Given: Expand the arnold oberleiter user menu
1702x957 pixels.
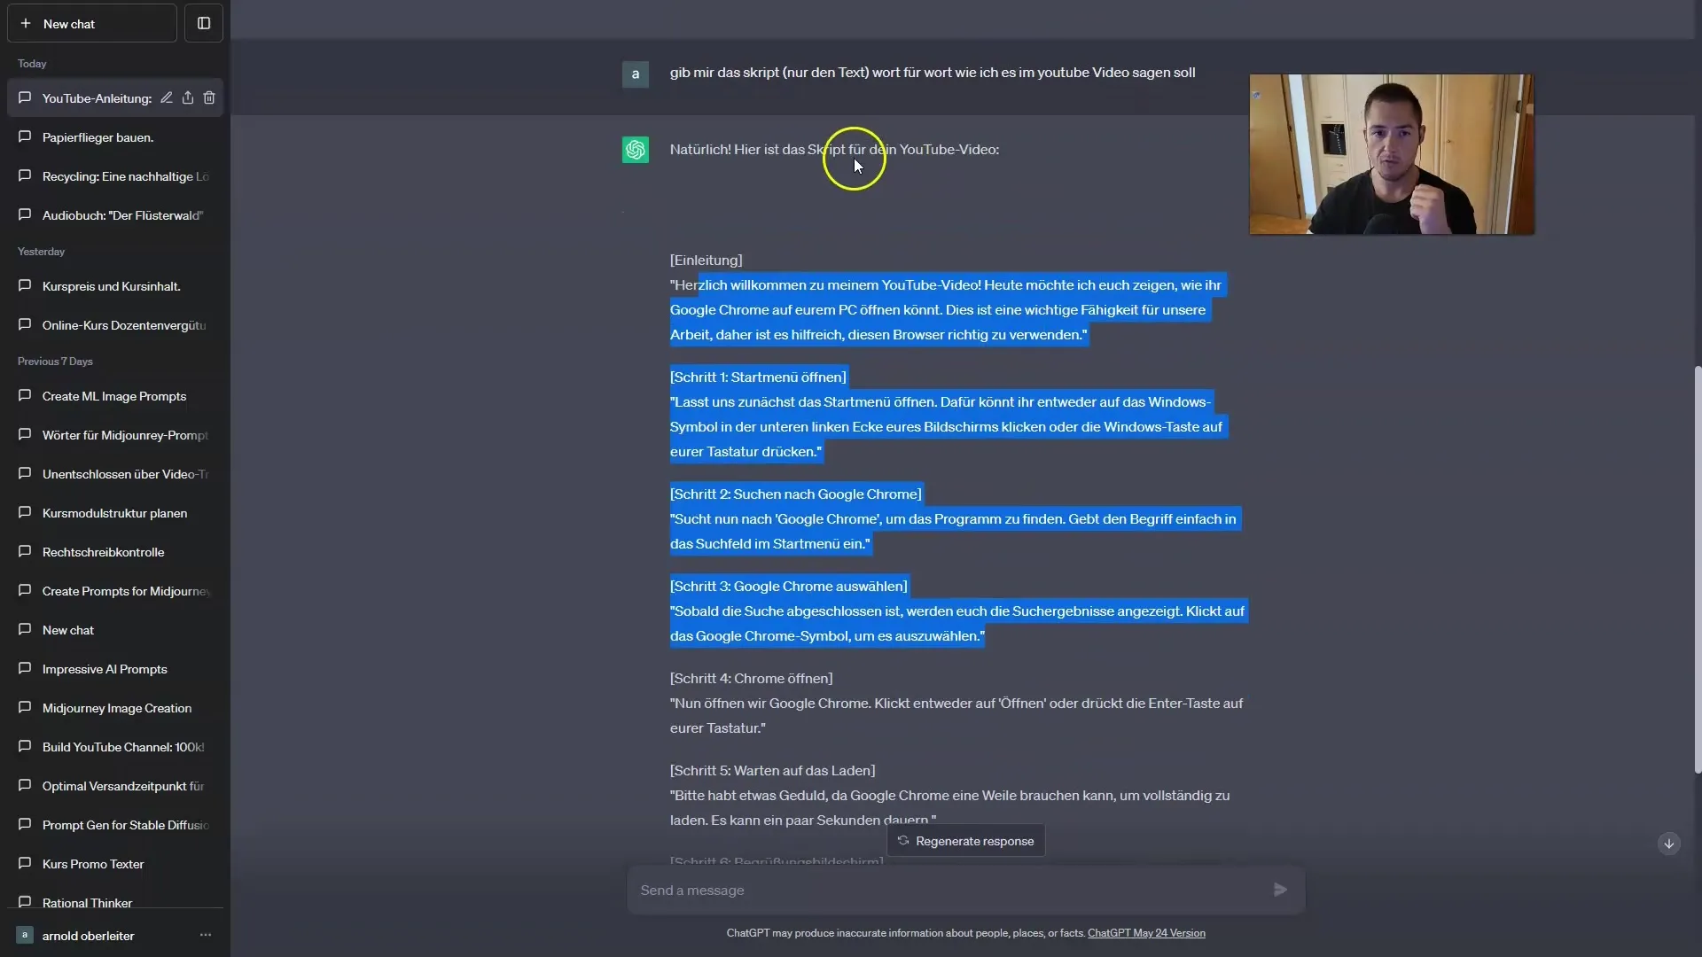Looking at the screenshot, I should 205,935.
